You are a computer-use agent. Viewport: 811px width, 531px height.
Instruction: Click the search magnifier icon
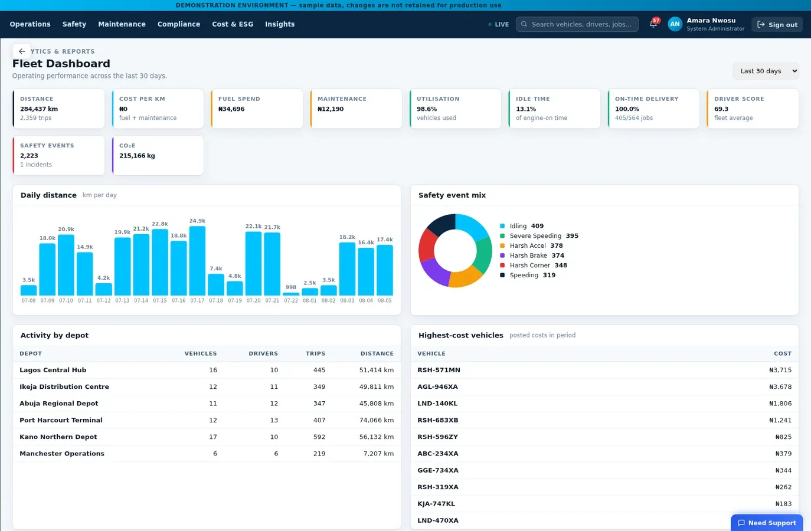click(524, 24)
